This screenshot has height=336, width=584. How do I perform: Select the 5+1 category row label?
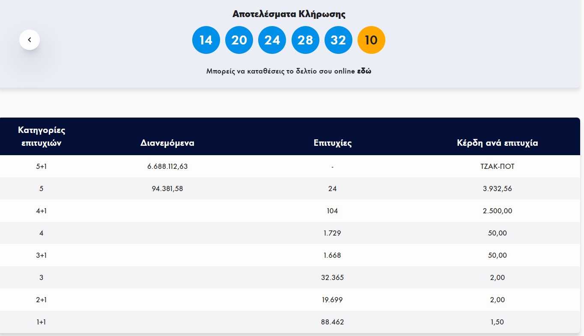[x=42, y=166]
